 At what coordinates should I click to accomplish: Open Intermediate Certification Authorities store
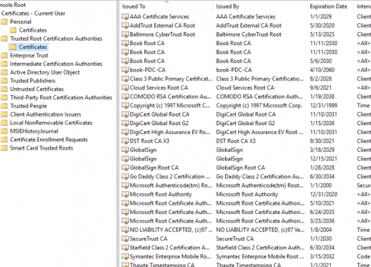tap(56, 64)
